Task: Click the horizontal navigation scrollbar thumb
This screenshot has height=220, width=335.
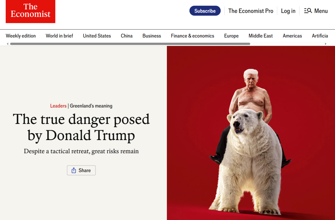Action: (130, 44)
